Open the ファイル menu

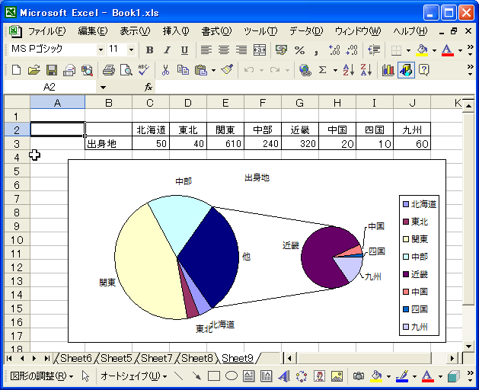click(x=46, y=31)
